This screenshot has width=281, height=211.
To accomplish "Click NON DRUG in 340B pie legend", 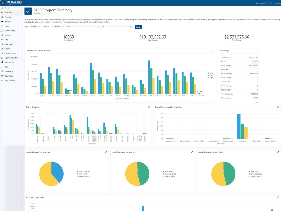I will [254, 172].
